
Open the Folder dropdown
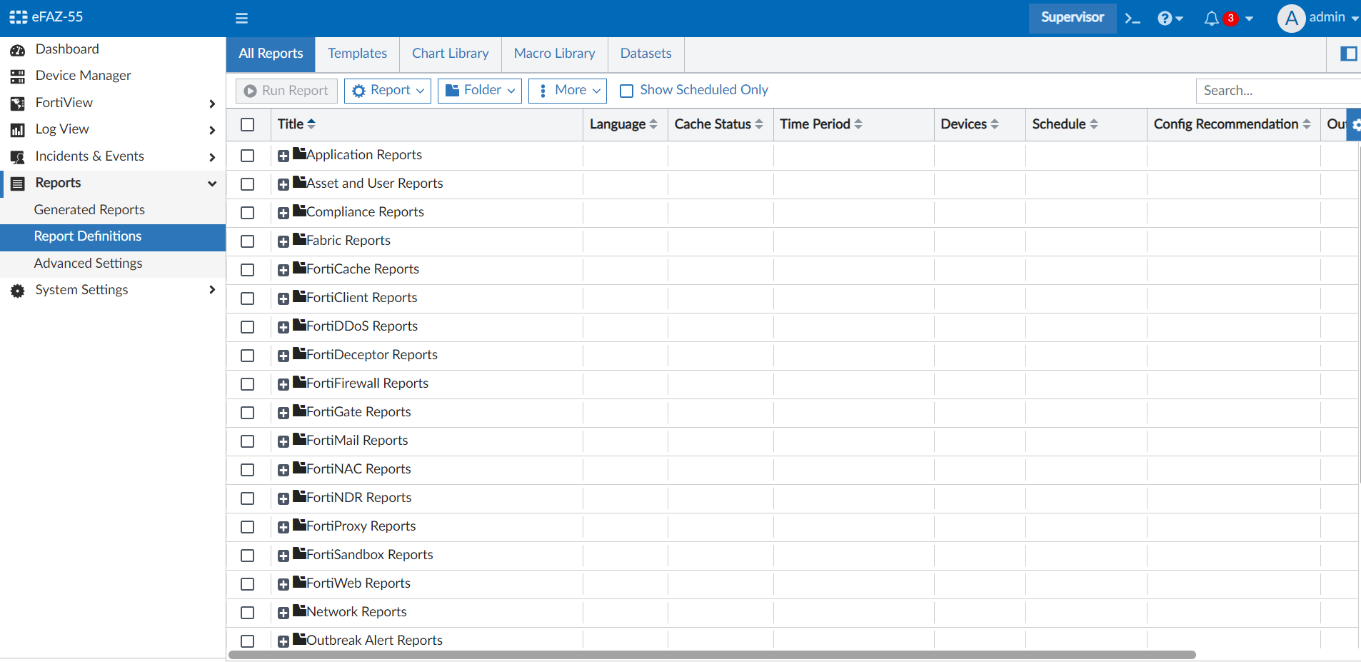pyautogui.click(x=479, y=90)
